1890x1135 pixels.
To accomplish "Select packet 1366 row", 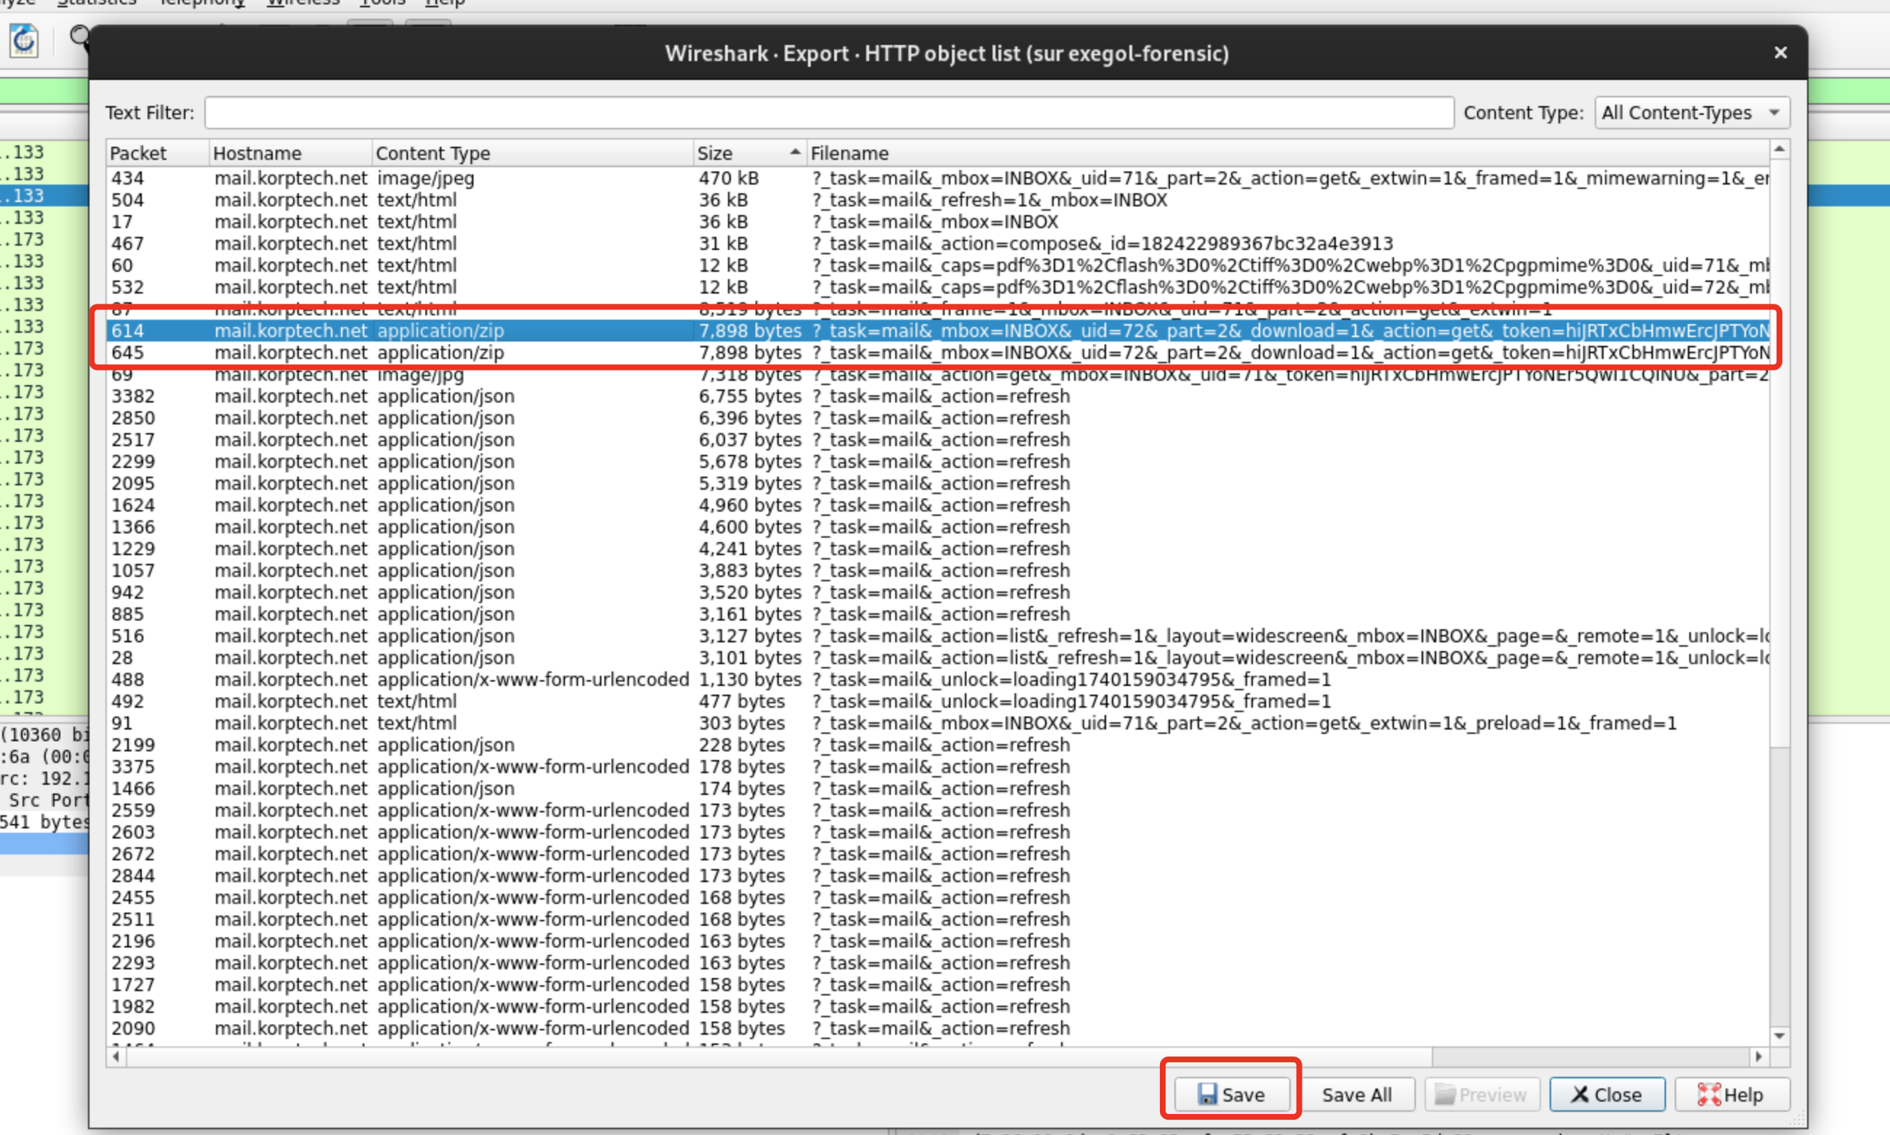I will tap(938, 527).
